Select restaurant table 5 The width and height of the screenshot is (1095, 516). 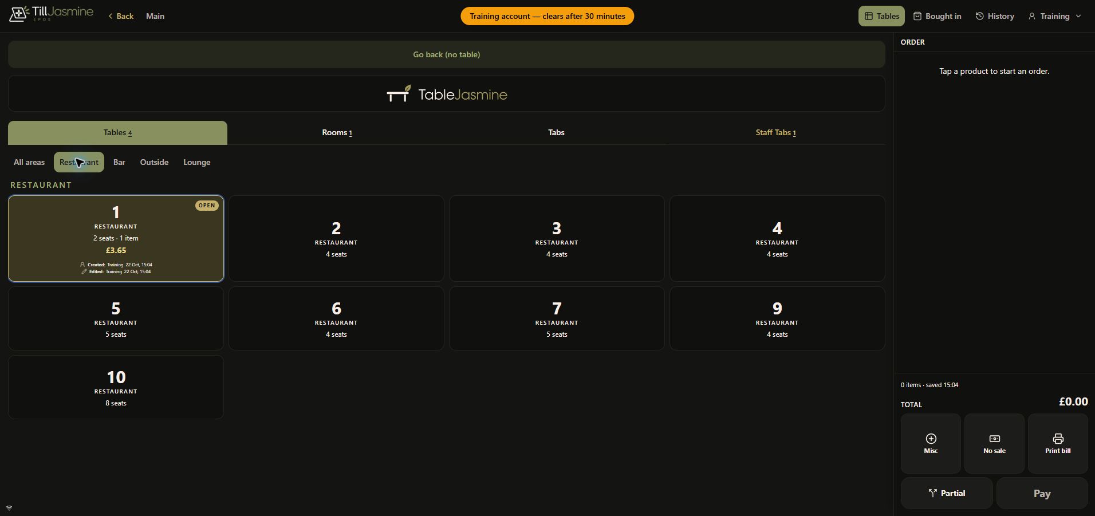(x=116, y=318)
